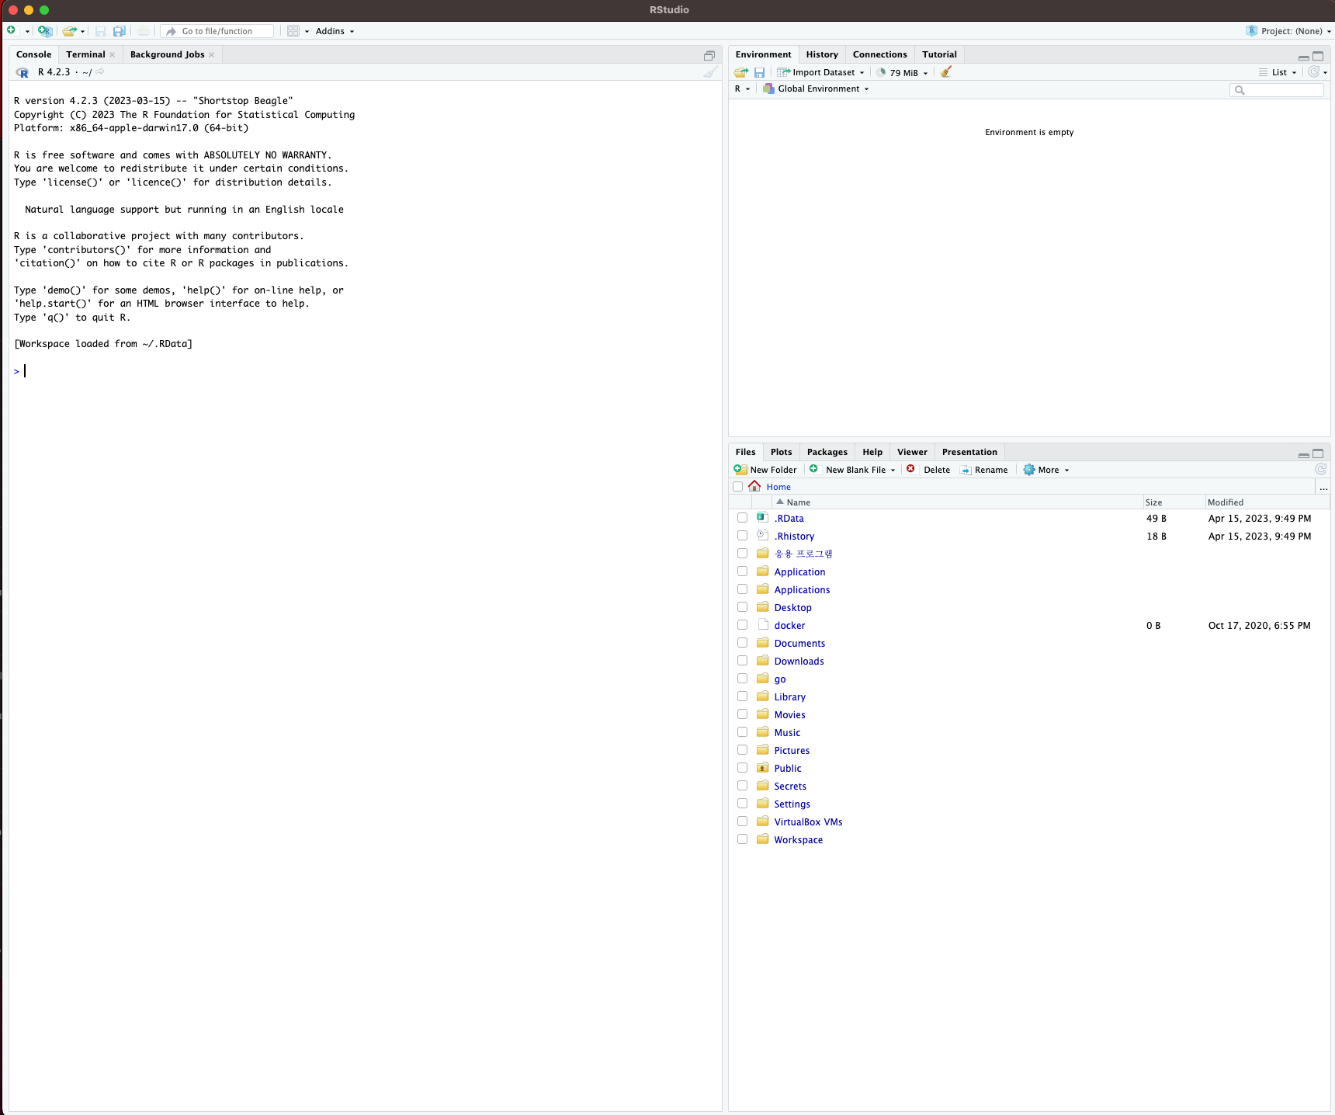Click the Delete button in Files pane
The image size is (1335, 1115).
(x=928, y=470)
